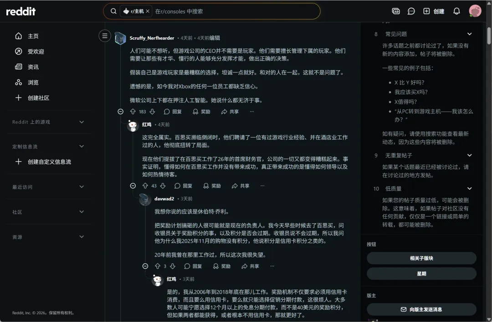492x322 pixels.
Task: Downvote the davwad2 comment with 3 points
Action: [173, 266]
